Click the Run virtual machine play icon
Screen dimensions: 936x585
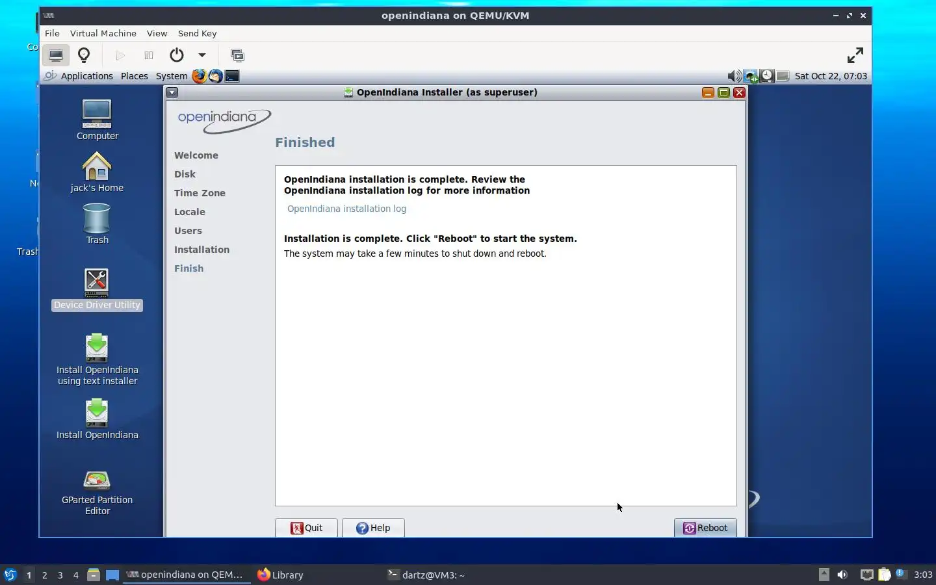(x=120, y=55)
